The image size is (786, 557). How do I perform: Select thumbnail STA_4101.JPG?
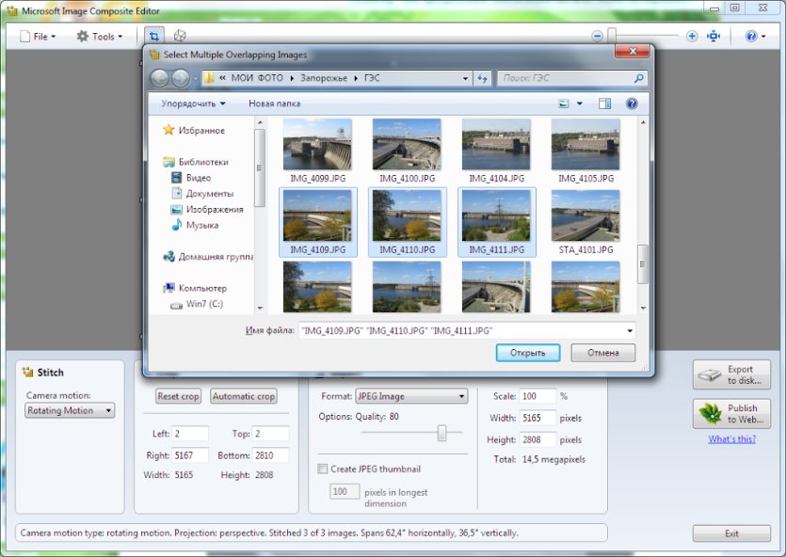click(586, 222)
